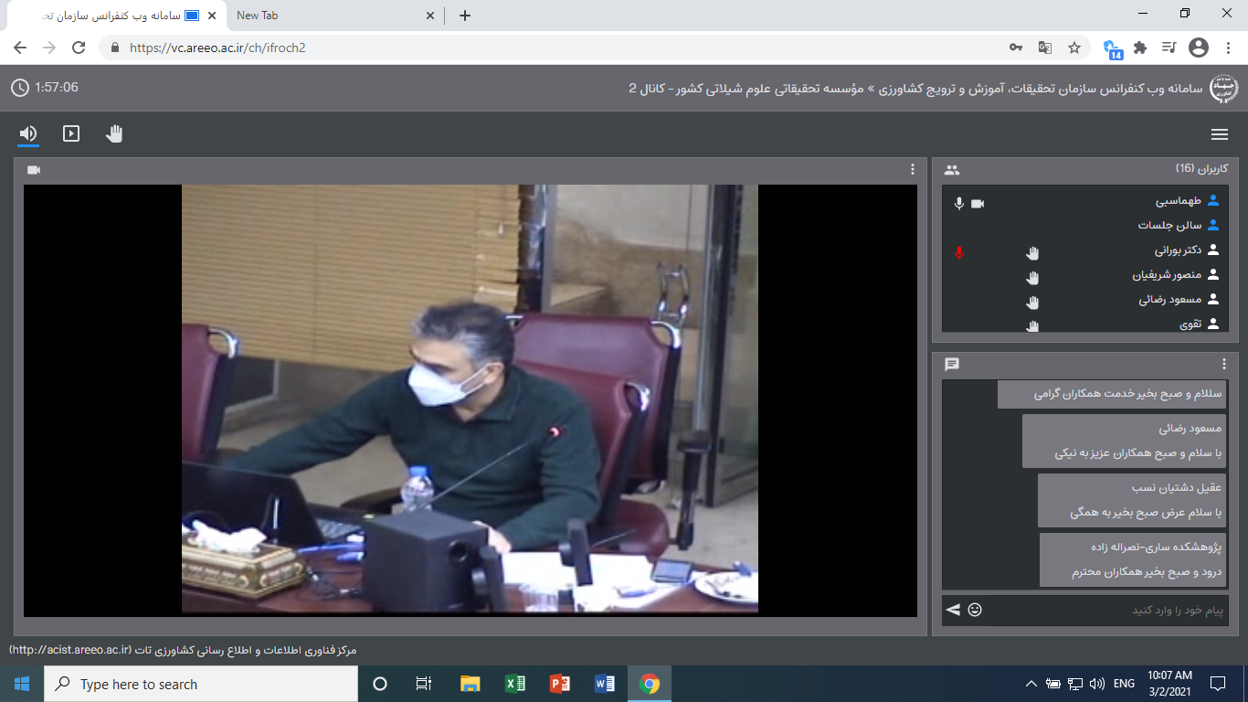The height and width of the screenshot is (702, 1248).
Task: Toggle the raise hand icon
Action: [114, 134]
